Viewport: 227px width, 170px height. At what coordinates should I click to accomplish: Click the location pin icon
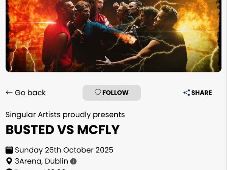tap(9, 161)
